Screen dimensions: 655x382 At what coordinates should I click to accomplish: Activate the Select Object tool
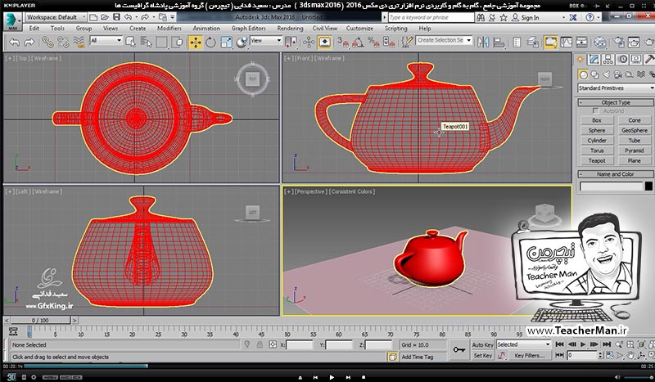pos(131,43)
